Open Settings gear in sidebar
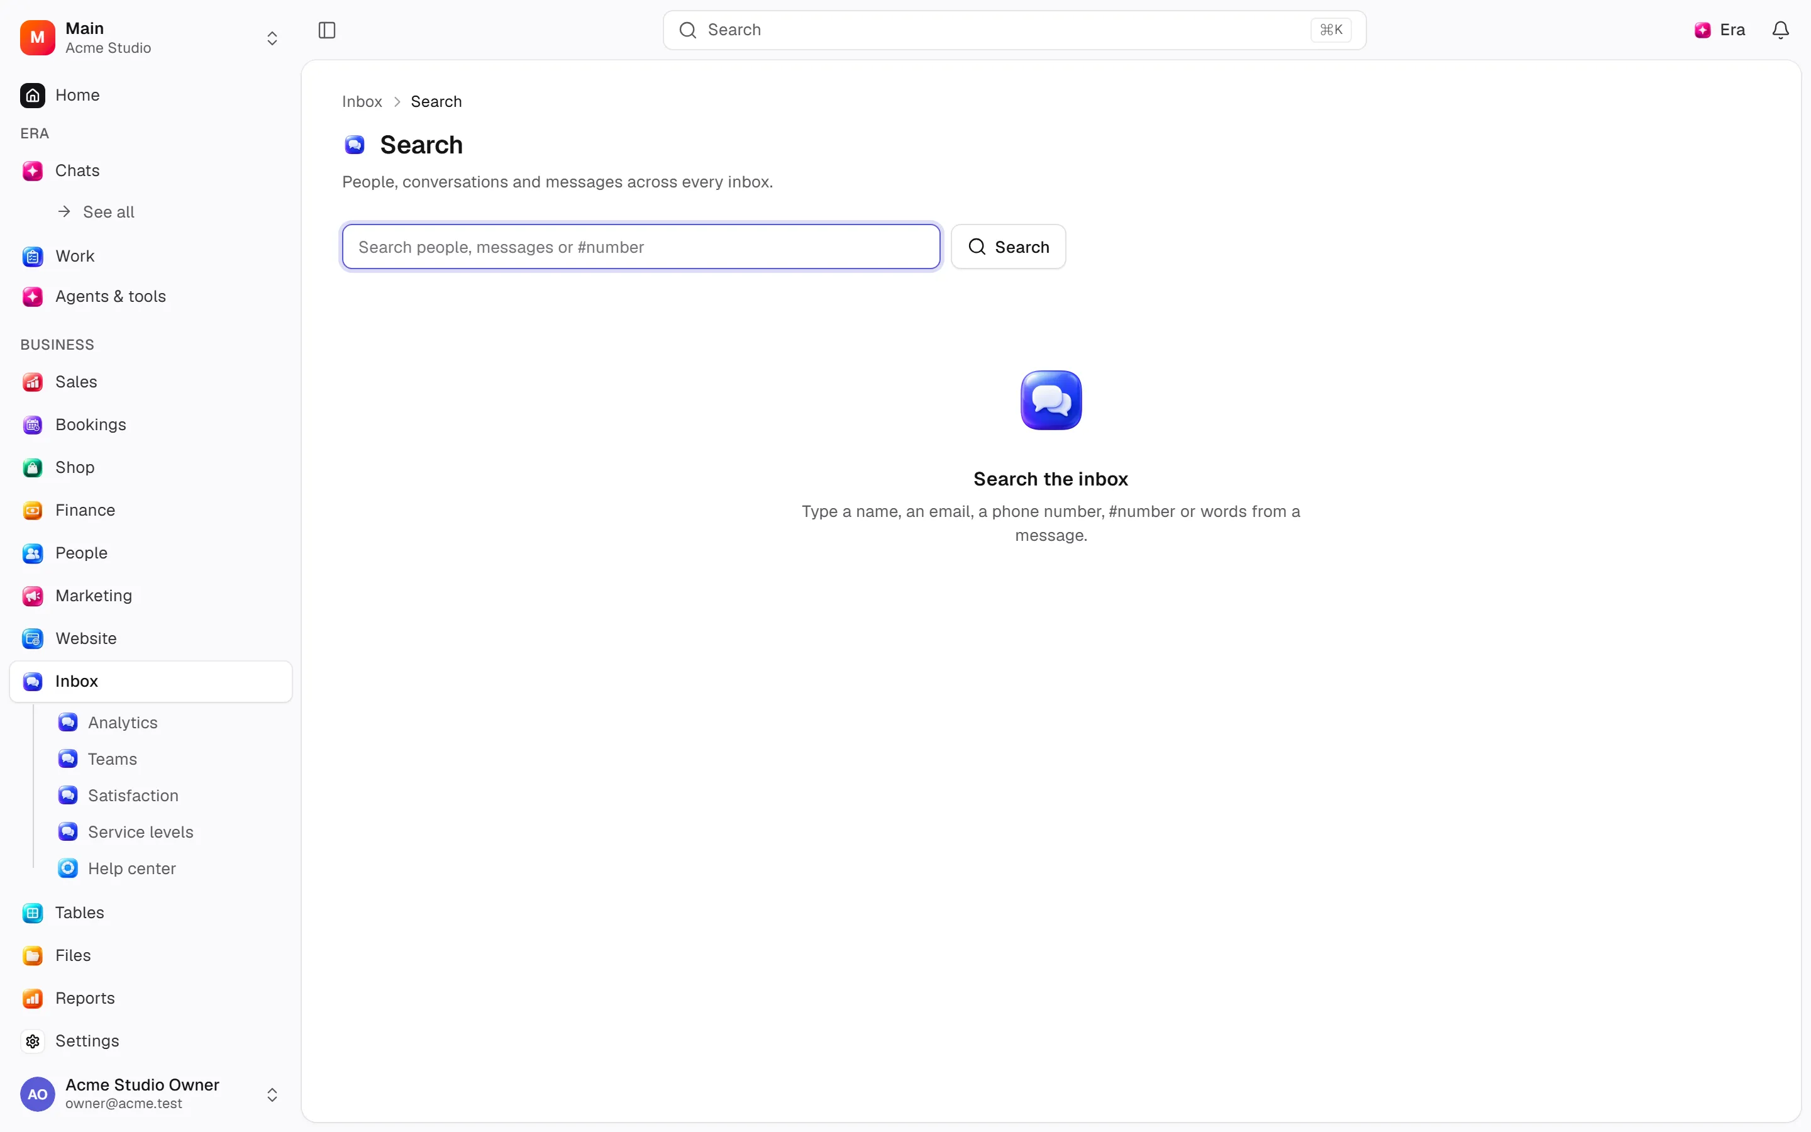Image resolution: width=1811 pixels, height=1132 pixels. 33,1041
